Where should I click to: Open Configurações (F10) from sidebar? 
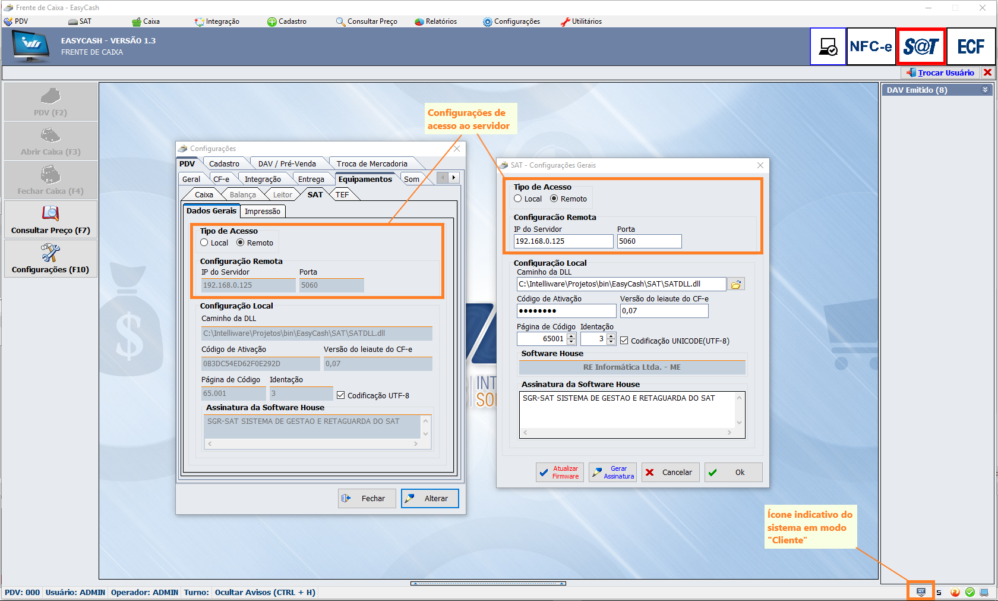click(x=50, y=259)
